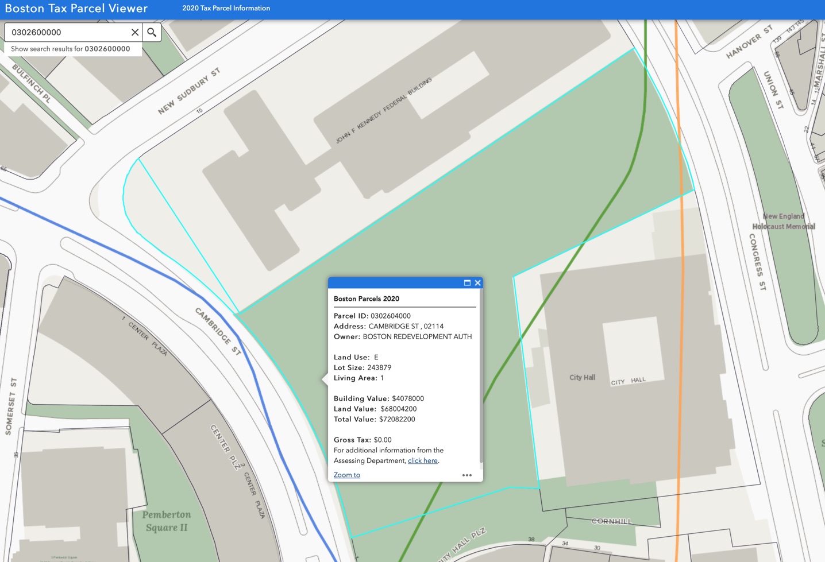The width and height of the screenshot is (825, 562).
Task: Click the "Zoom to" link in popup
Action: pos(347,475)
